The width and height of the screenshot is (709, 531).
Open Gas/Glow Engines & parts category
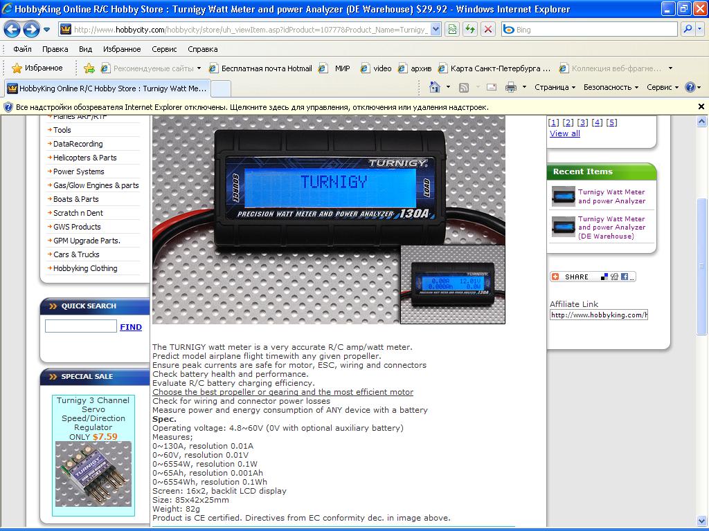[96, 185]
